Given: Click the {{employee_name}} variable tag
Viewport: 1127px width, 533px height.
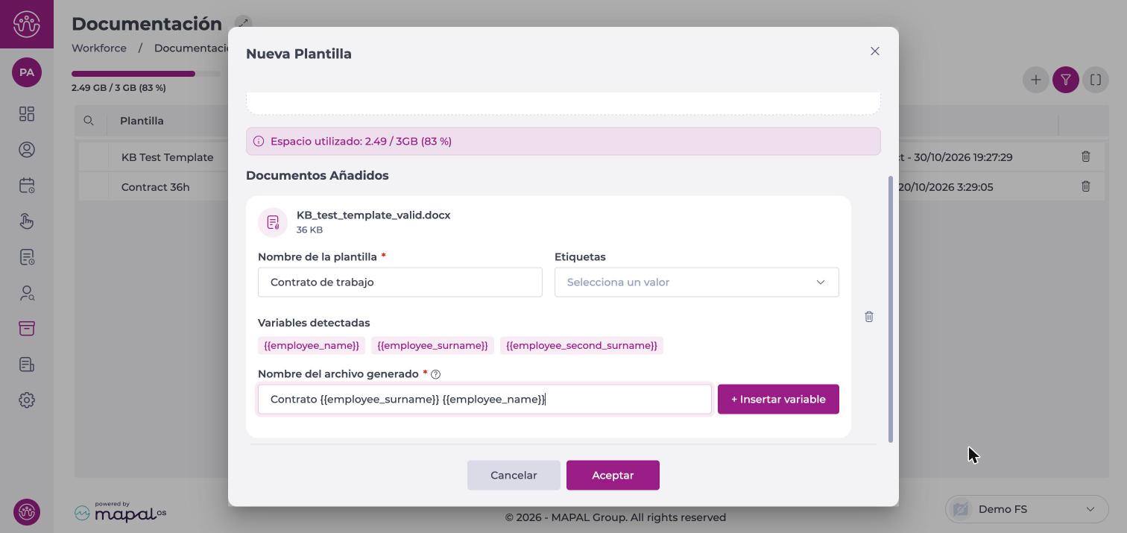Looking at the screenshot, I should 312,346.
